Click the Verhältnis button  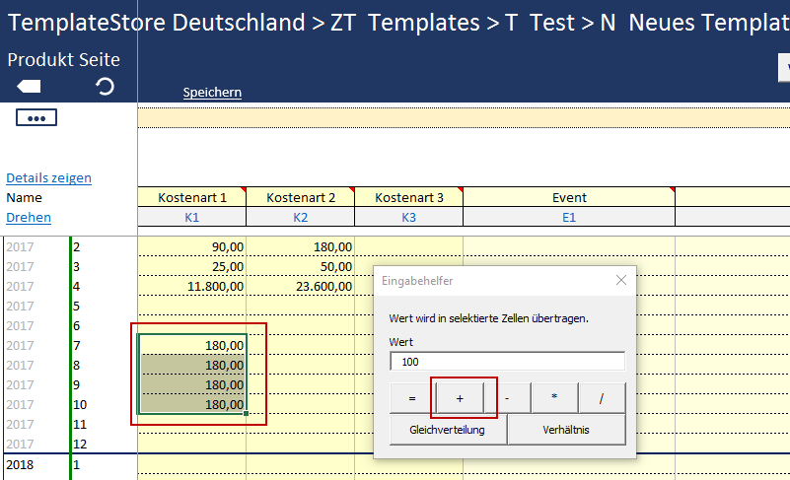click(x=567, y=430)
